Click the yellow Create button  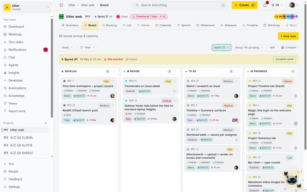click(244, 5)
